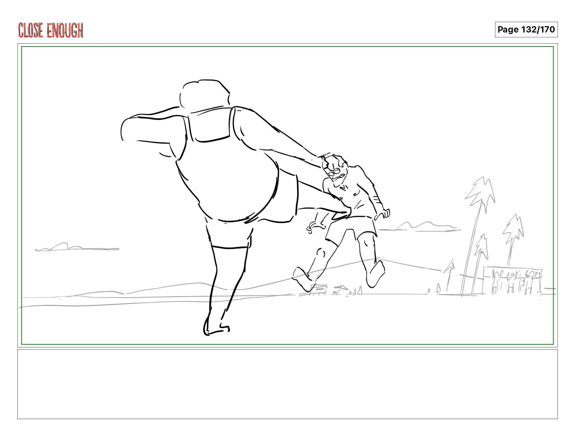Click the storyboard panel drawing of kicking figure
This screenshot has height=445, width=576.
pyautogui.click(x=287, y=195)
